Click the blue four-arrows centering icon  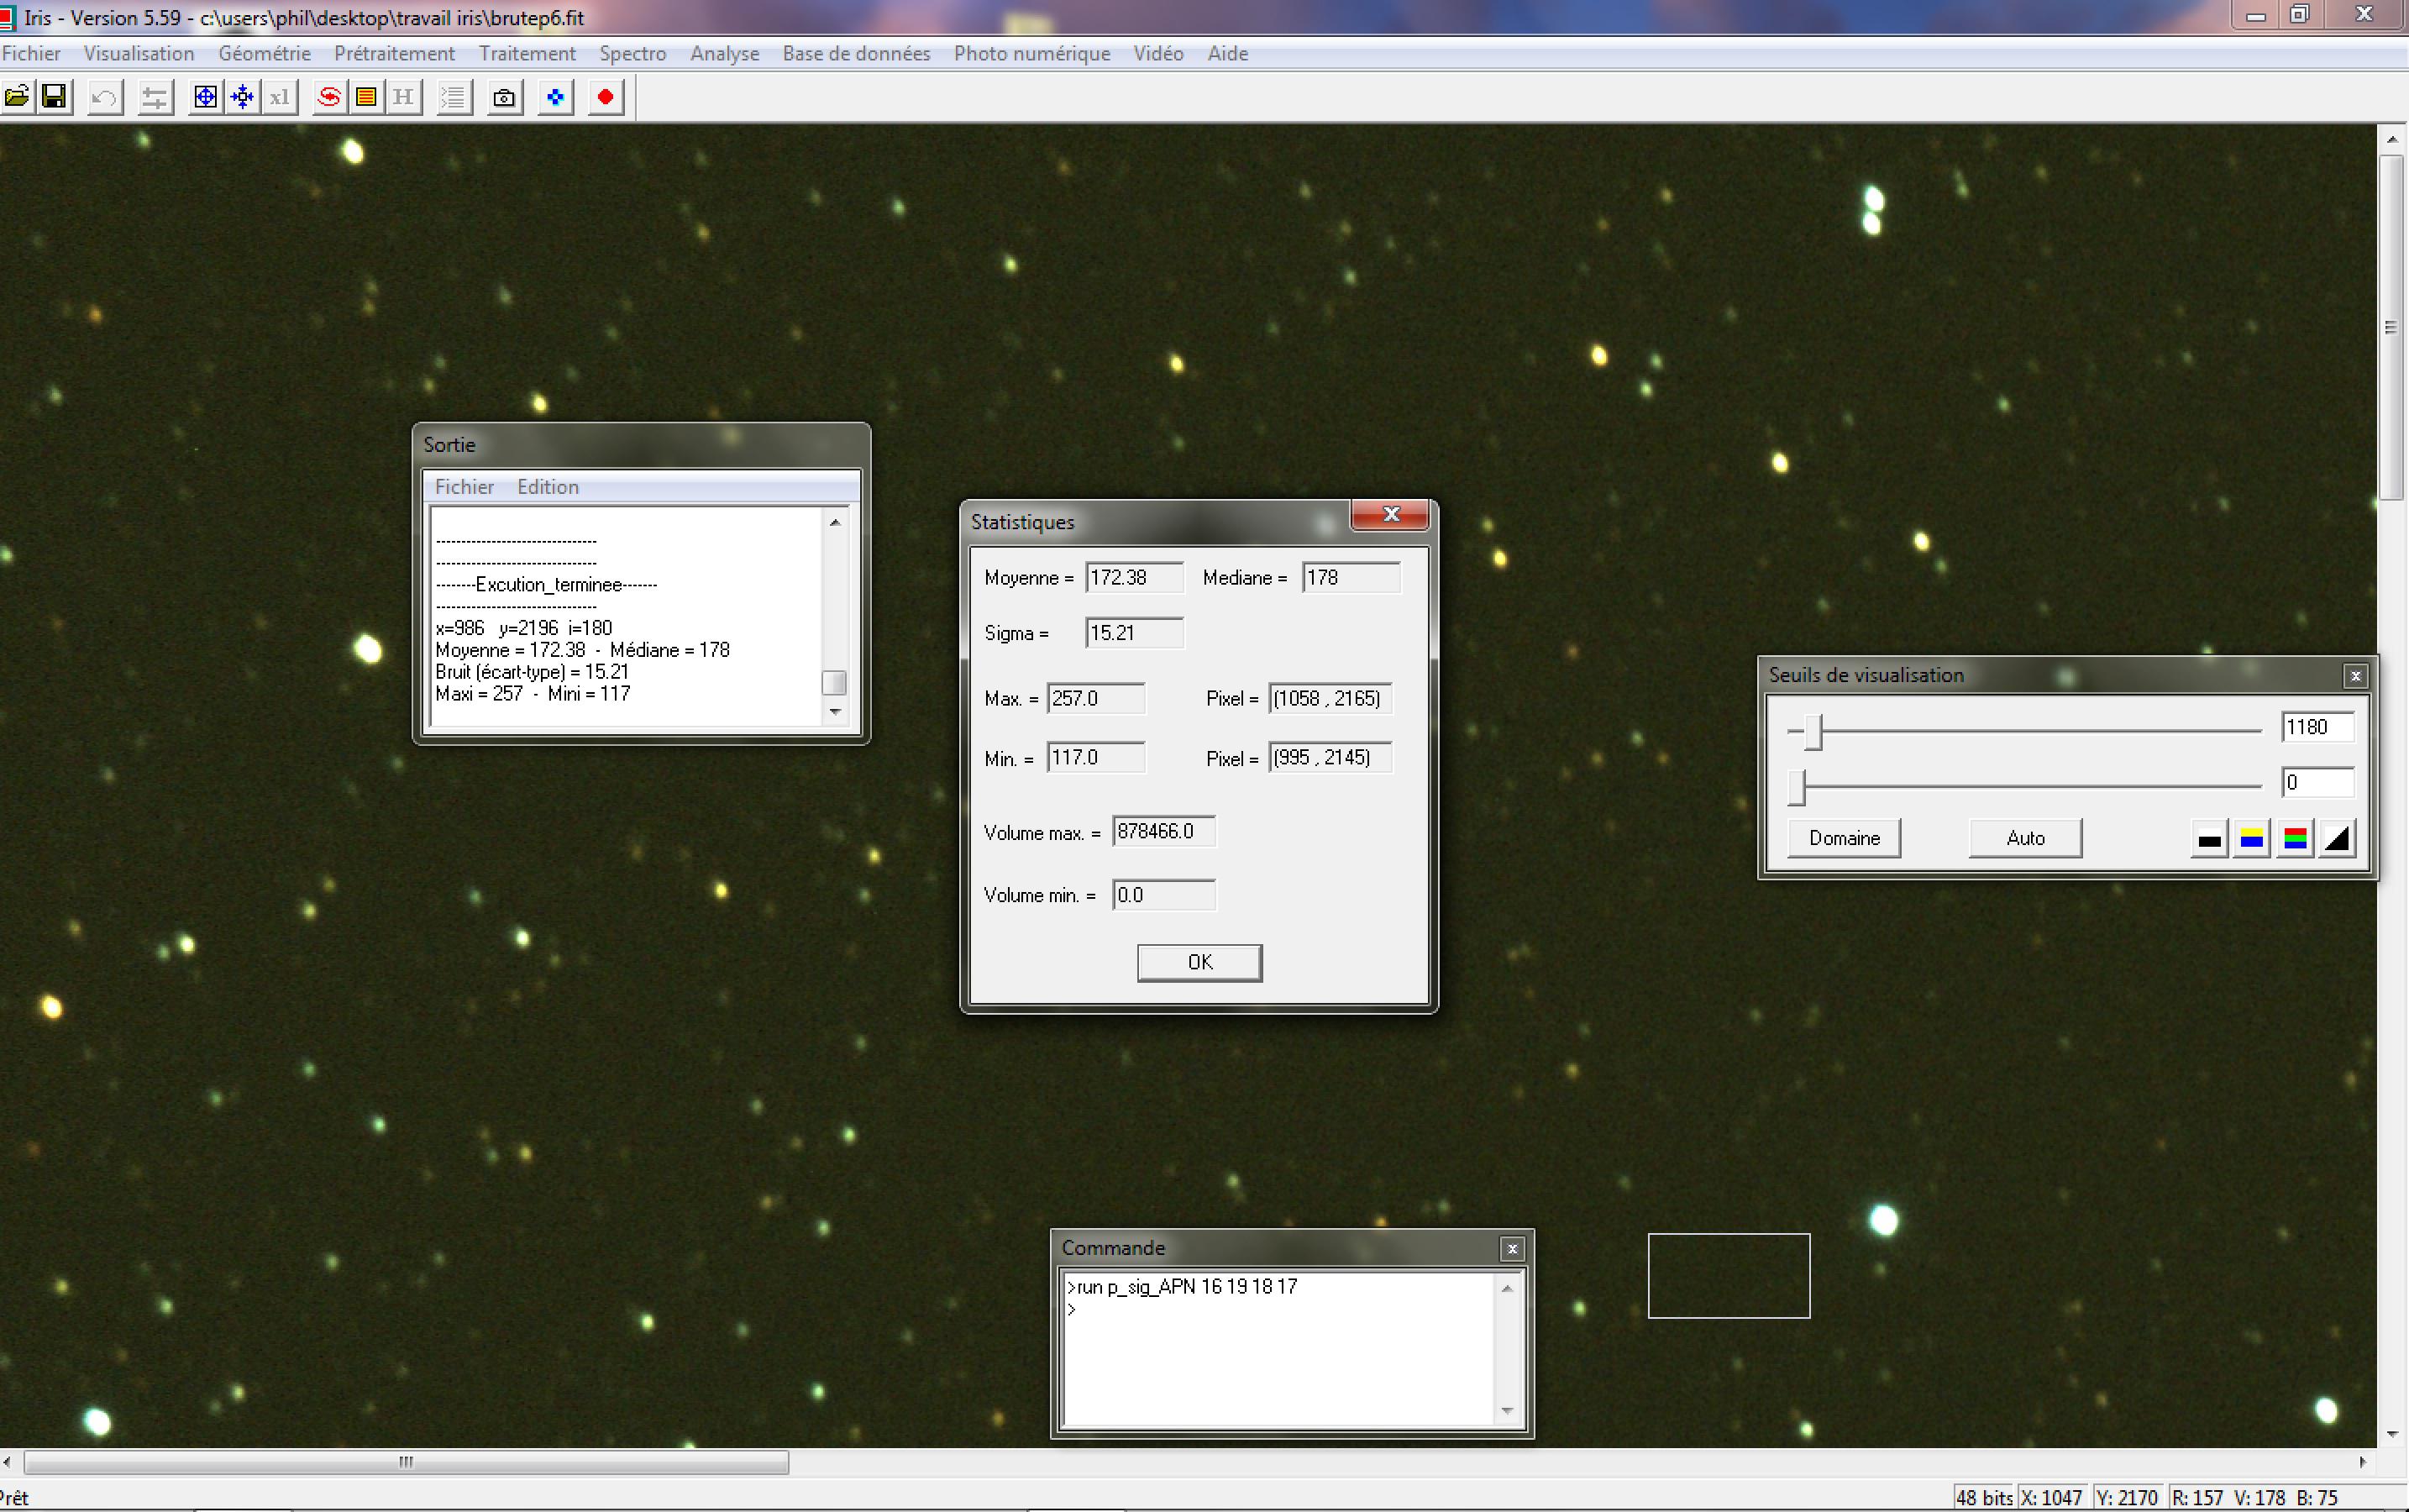[242, 97]
